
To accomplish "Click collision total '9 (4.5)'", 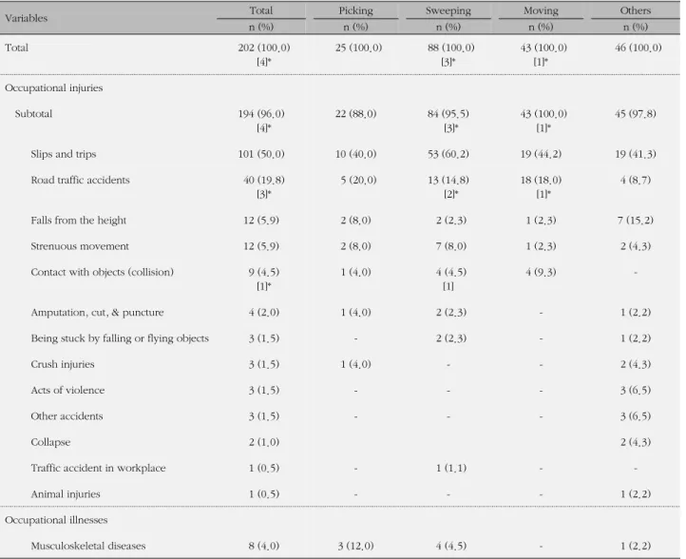I will [x=264, y=272].
